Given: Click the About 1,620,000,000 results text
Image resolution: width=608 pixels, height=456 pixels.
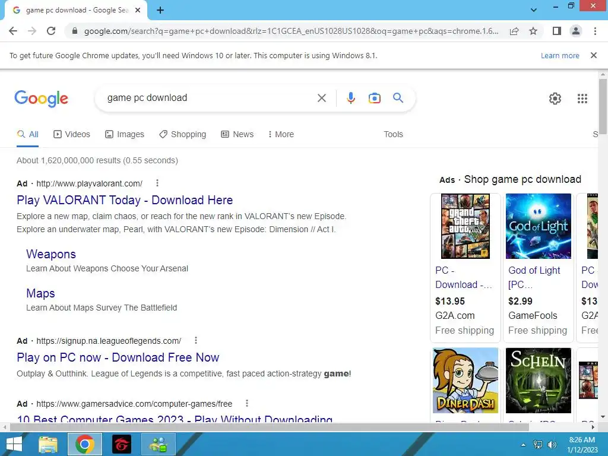Looking at the screenshot, I should tap(97, 160).
